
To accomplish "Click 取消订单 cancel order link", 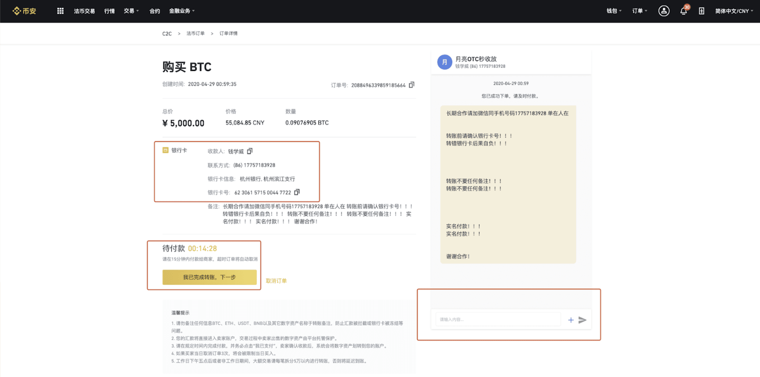I will 276,281.
